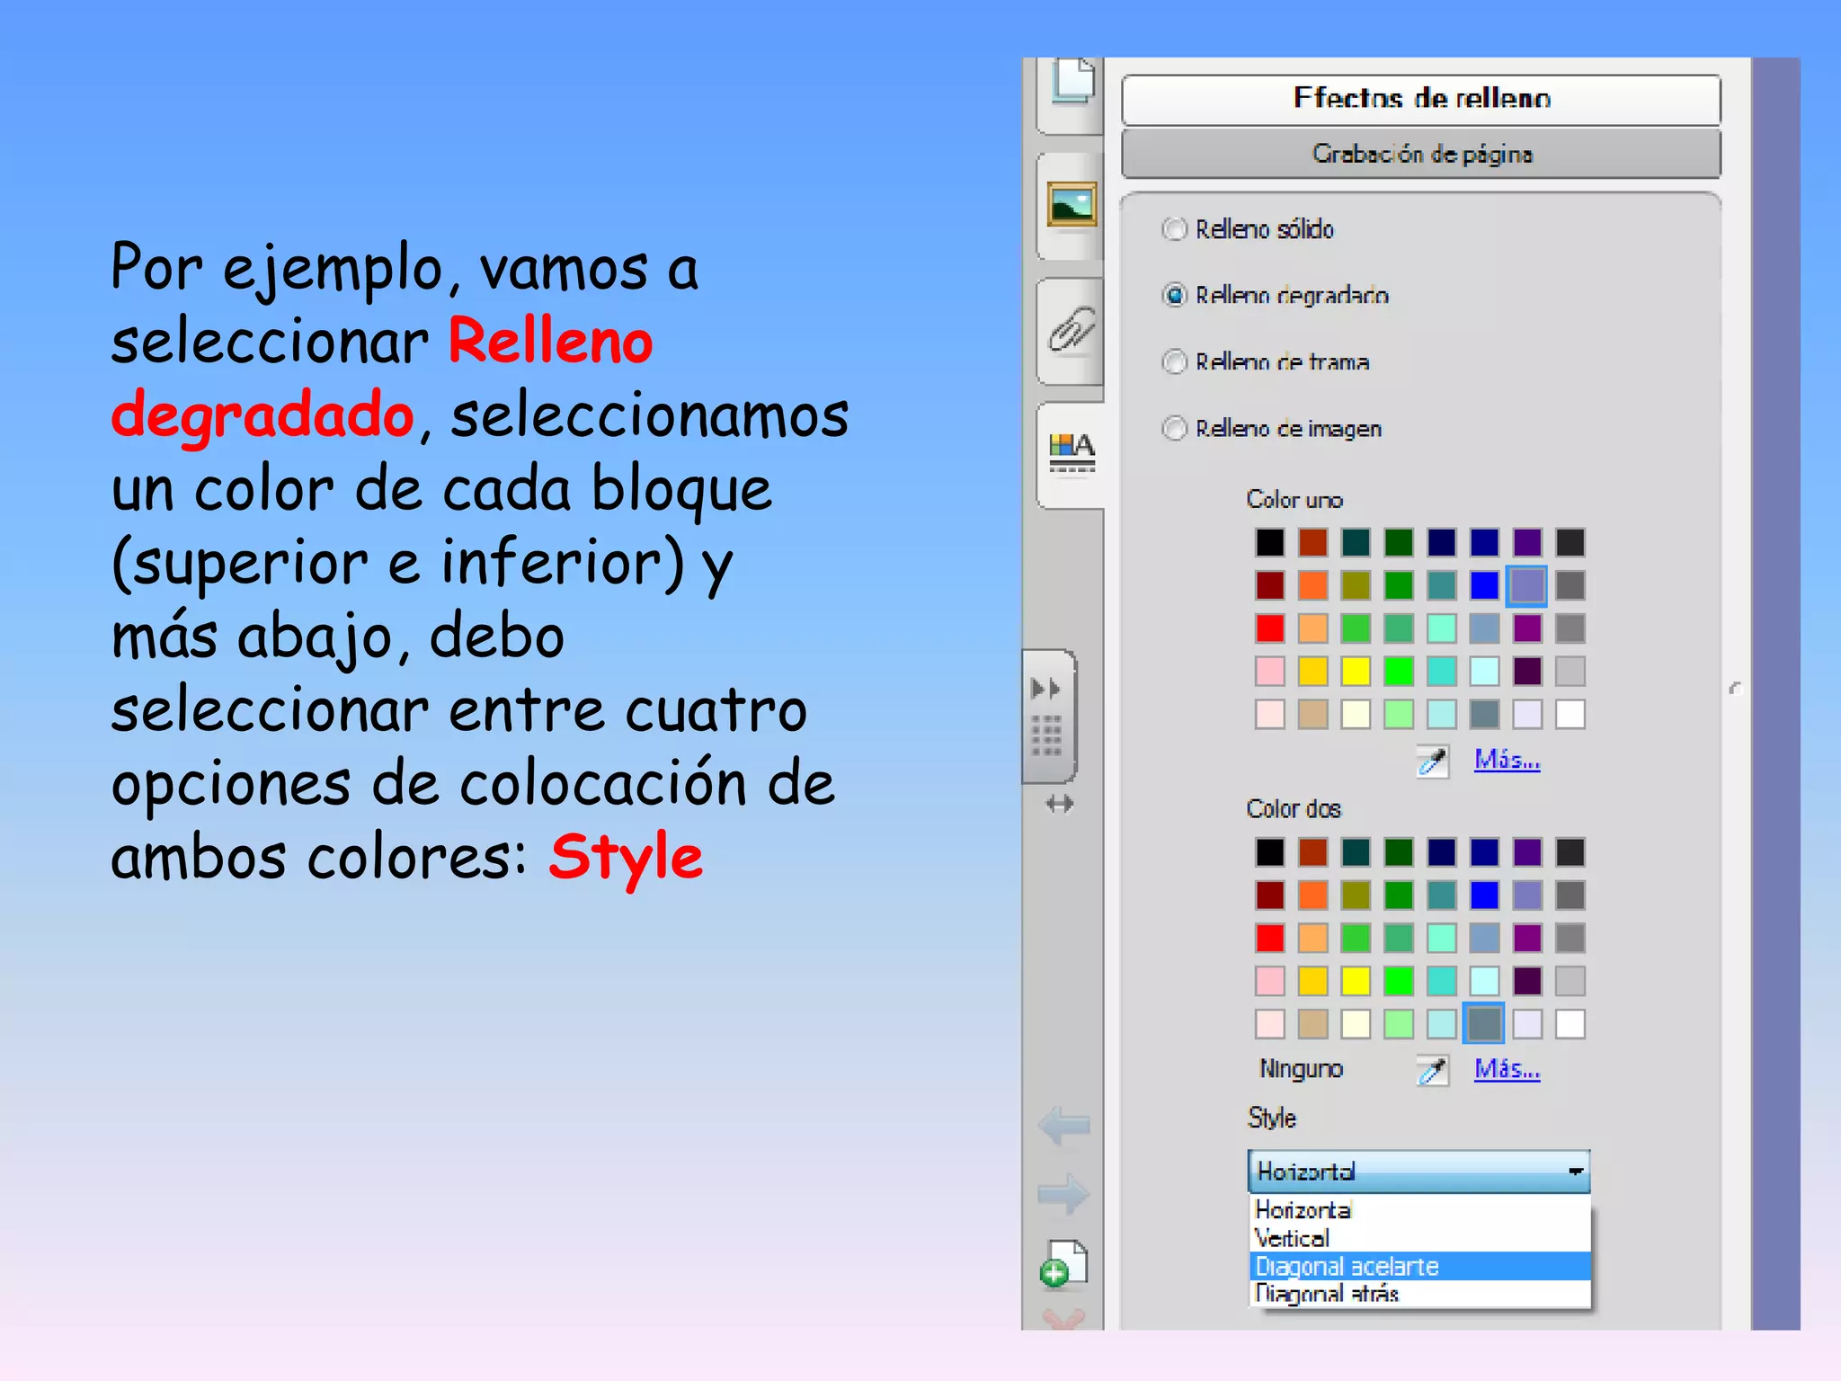Choose Vertical in Style list
The image size is (1841, 1381).
coord(1419,1238)
